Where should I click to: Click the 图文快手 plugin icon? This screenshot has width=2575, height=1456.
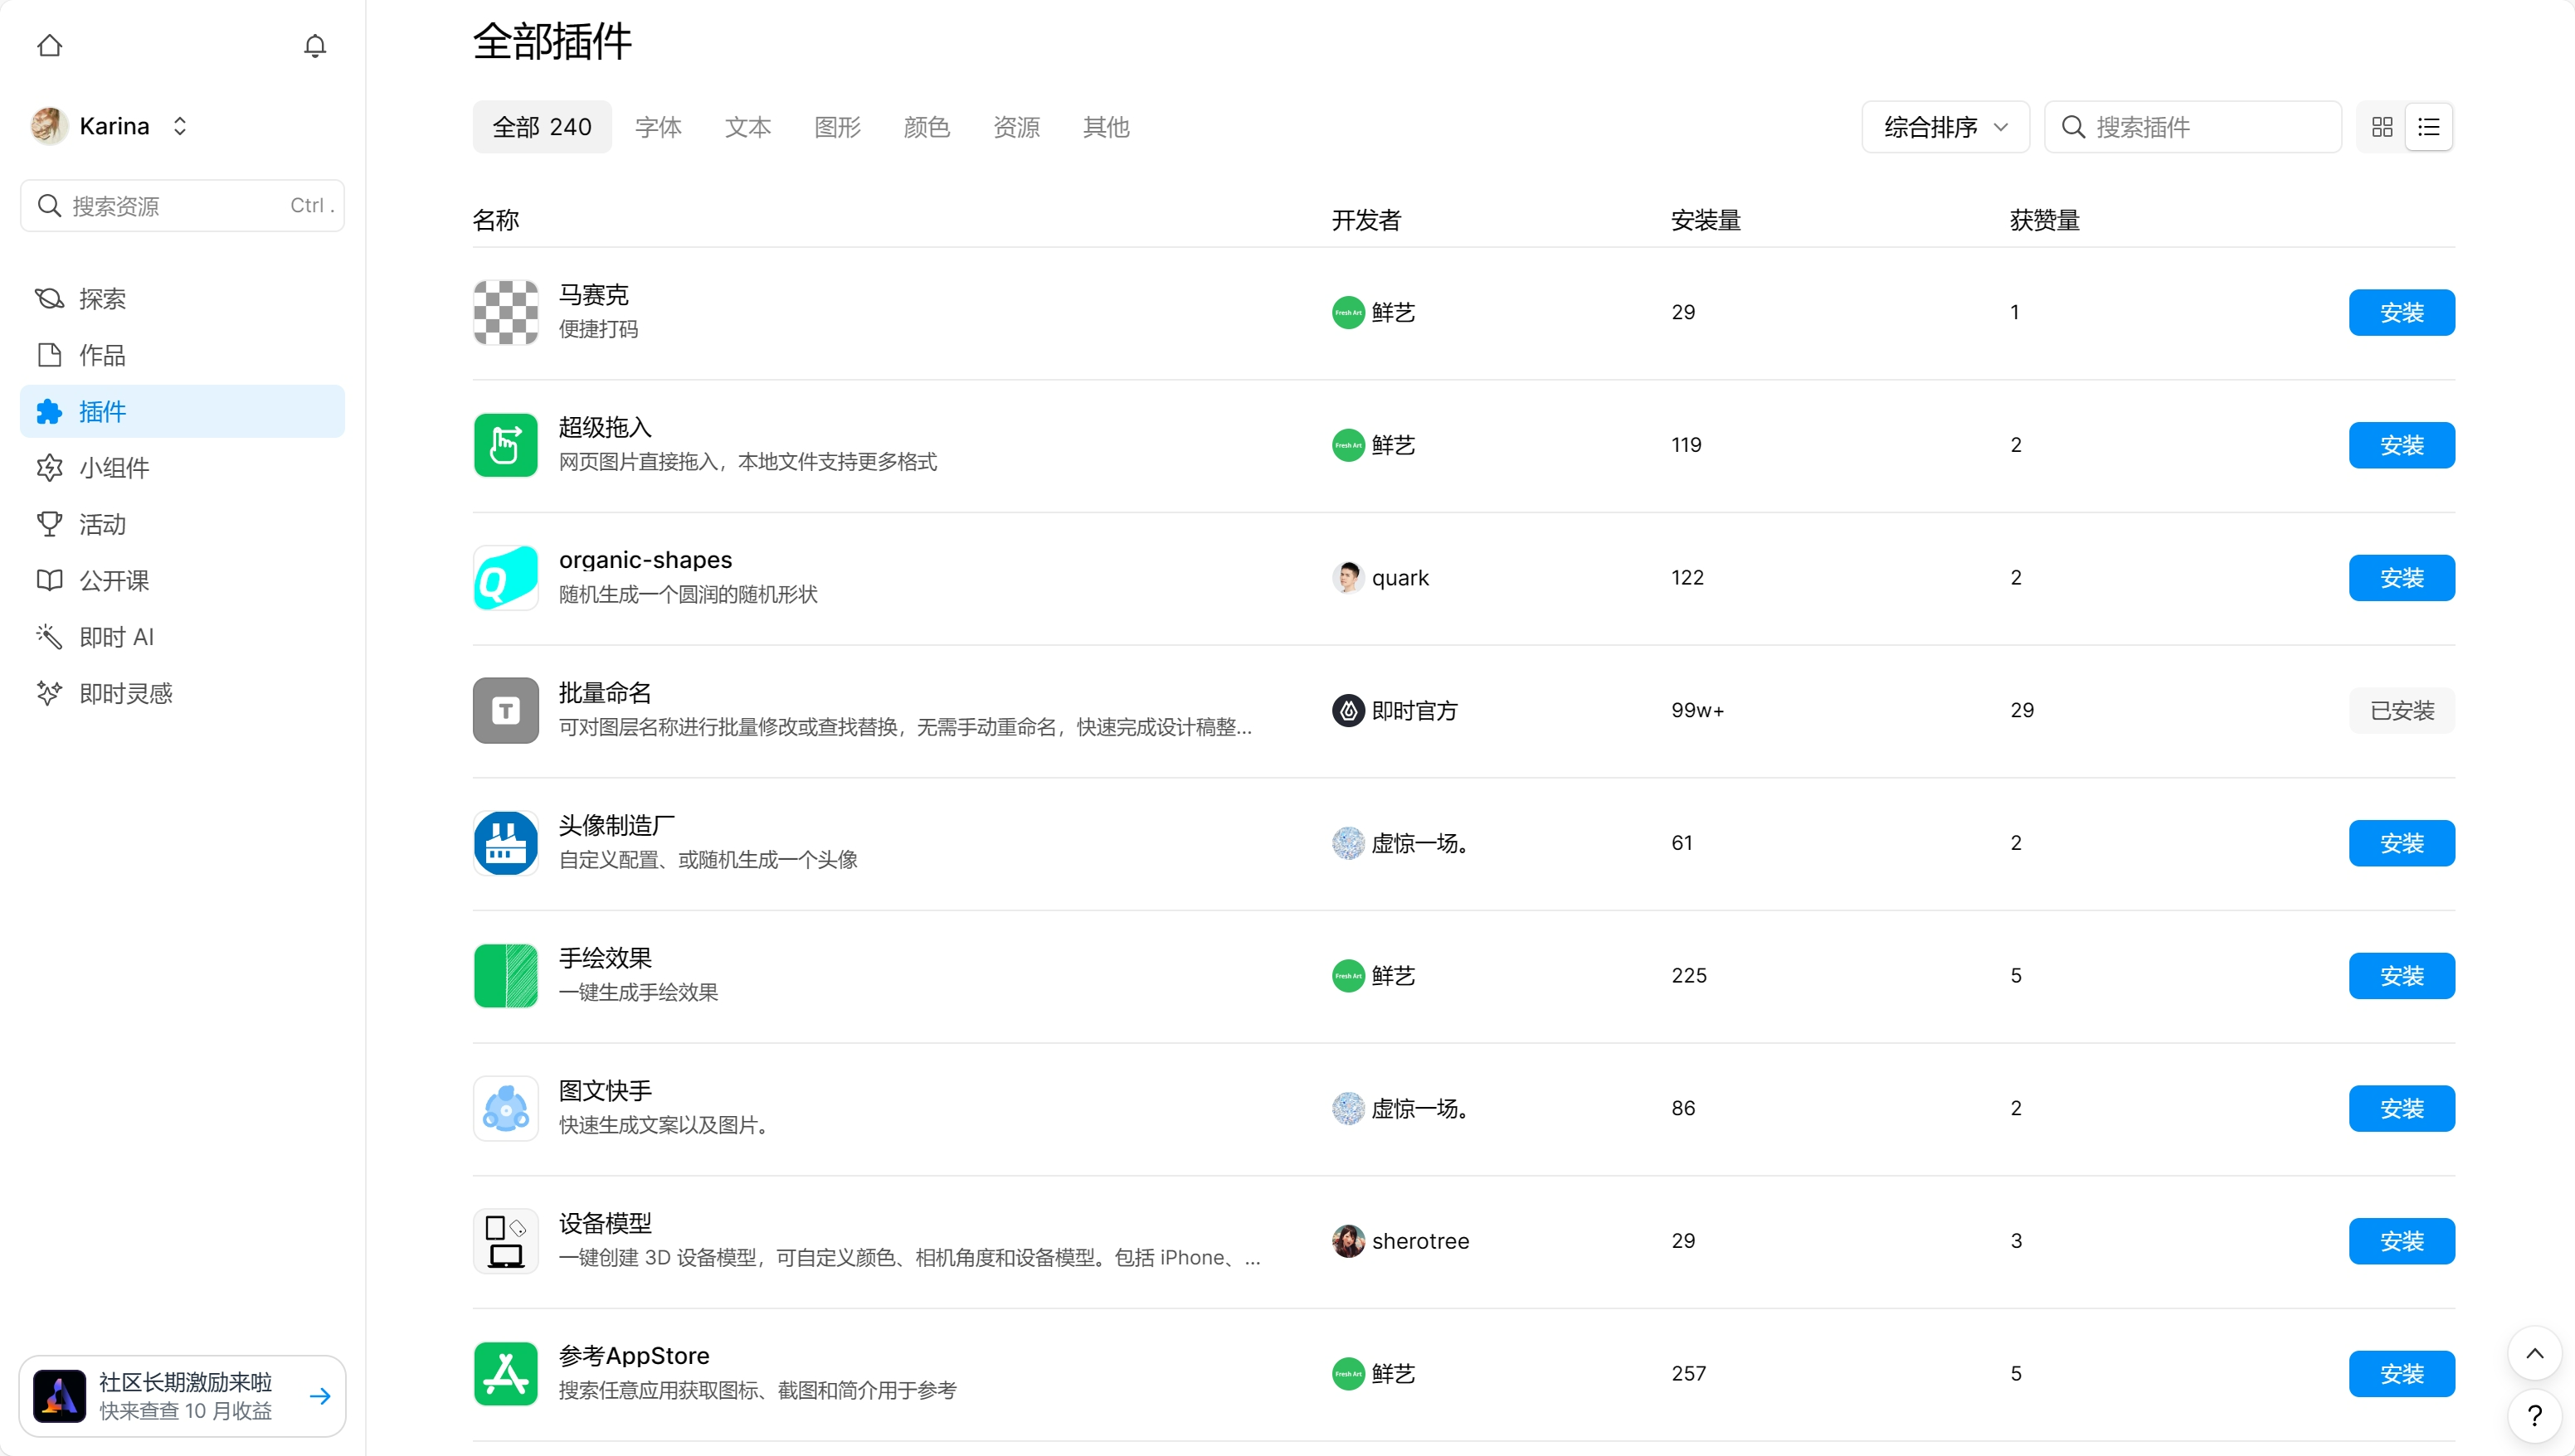505,1108
